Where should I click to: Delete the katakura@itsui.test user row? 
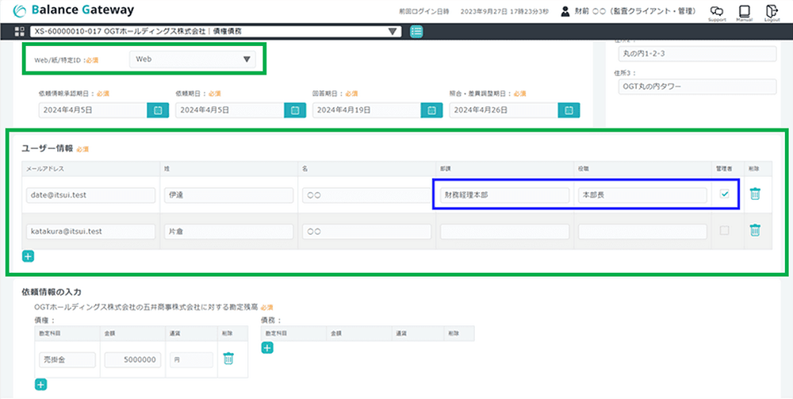[x=755, y=231]
